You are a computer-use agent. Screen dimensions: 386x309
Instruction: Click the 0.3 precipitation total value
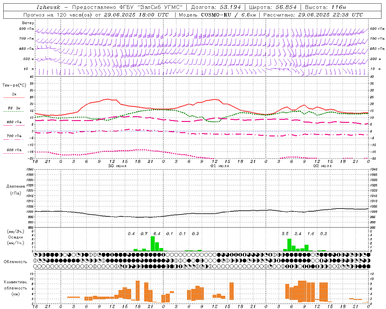tap(195, 234)
